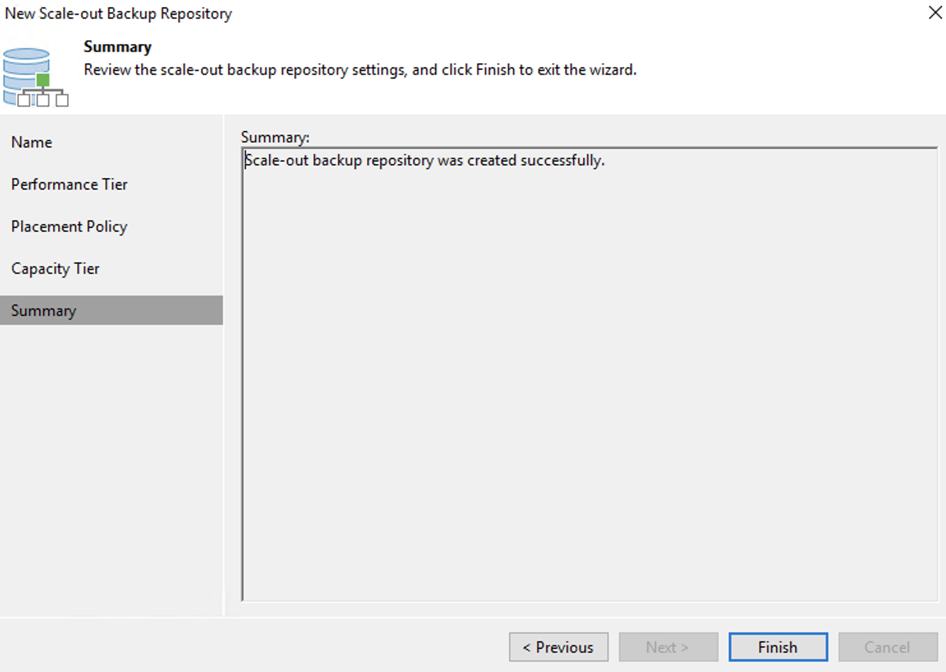This screenshot has height=672, width=946.
Task: Select the Placement Policy step
Action: [x=69, y=227]
